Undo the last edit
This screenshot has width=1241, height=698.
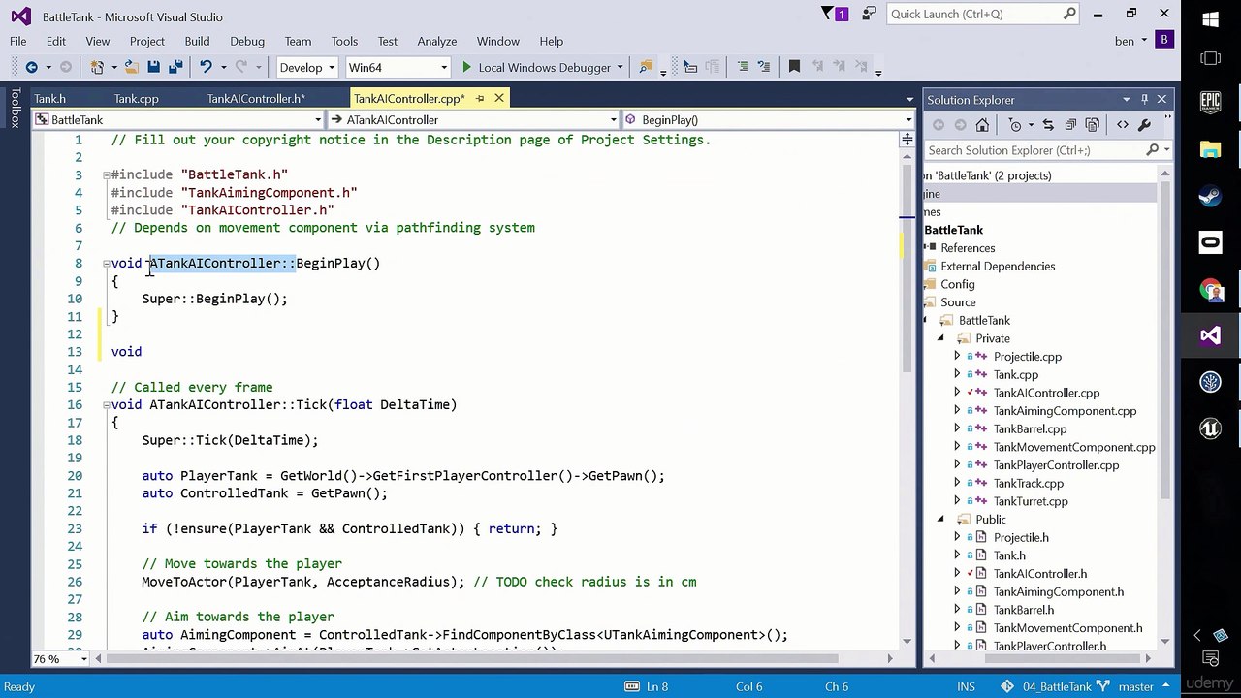206,67
